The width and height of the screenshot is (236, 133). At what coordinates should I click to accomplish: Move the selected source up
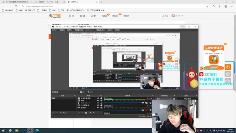[91, 113]
